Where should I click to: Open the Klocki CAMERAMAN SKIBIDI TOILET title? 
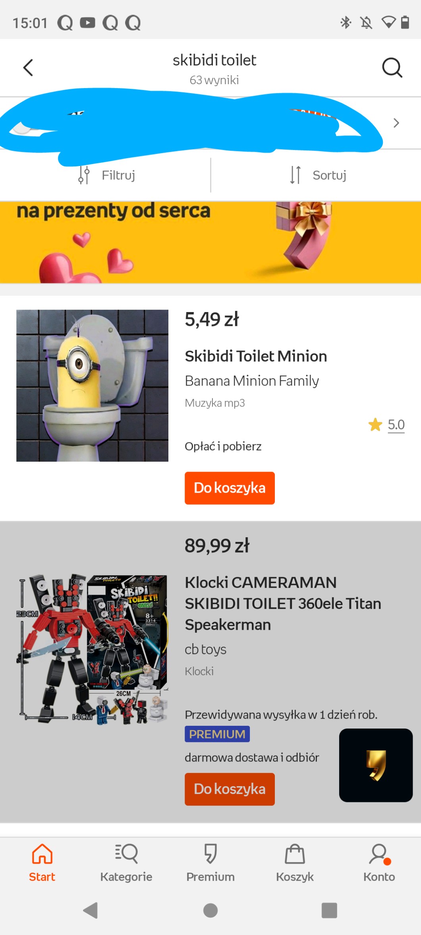[283, 603]
